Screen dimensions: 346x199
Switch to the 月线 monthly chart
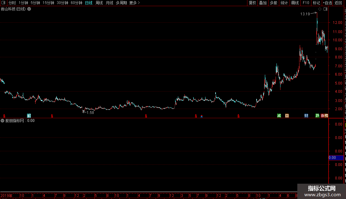[x=109, y=3]
